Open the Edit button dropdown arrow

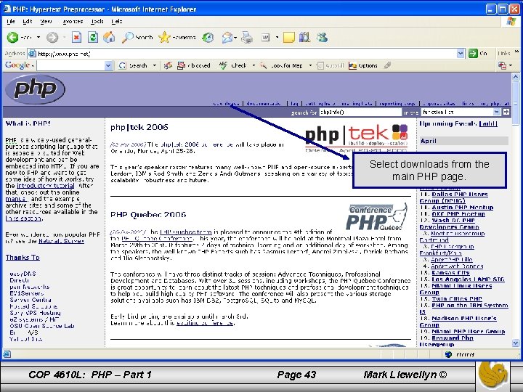[277, 37]
